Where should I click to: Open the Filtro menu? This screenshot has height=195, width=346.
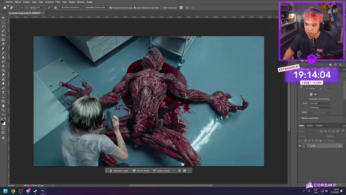[58, 2]
